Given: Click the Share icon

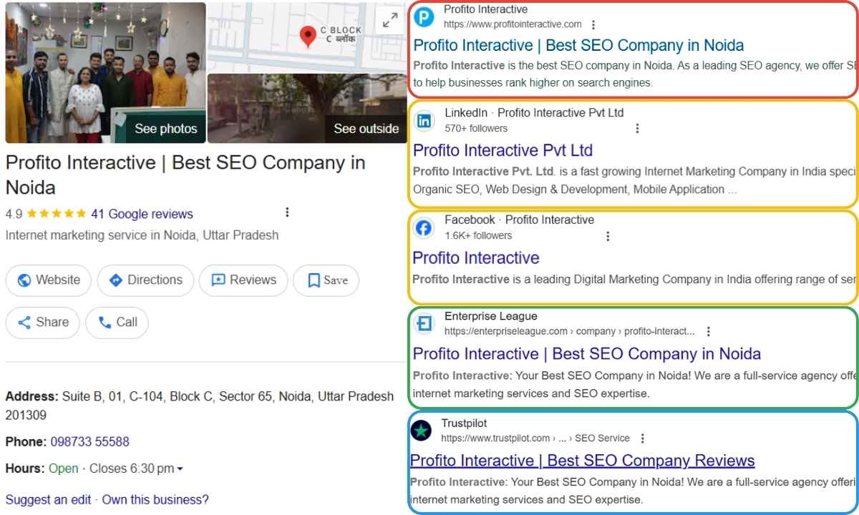Looking at the screenshot, I should pos(25,323).
